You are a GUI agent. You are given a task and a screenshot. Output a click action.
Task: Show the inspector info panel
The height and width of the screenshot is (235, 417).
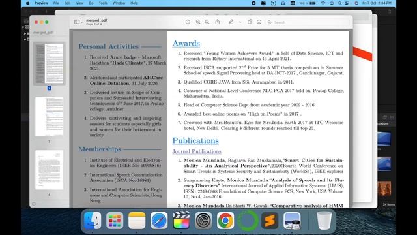188,22
